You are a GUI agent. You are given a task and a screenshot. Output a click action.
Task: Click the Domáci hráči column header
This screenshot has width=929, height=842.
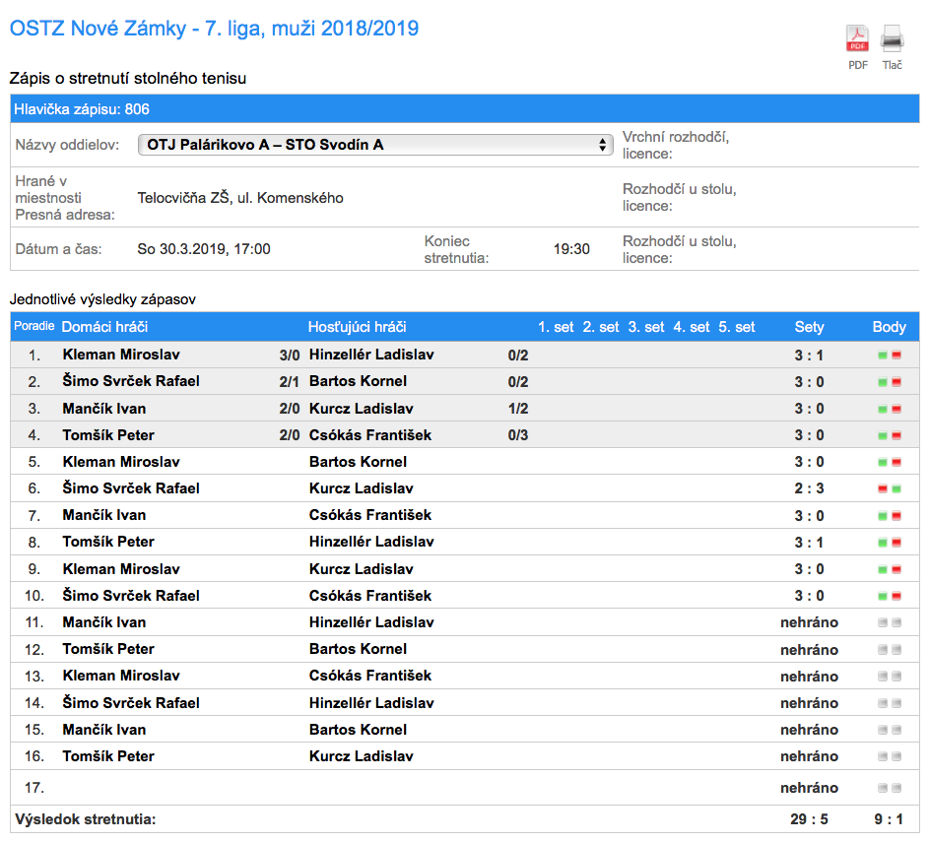[104, 327]
